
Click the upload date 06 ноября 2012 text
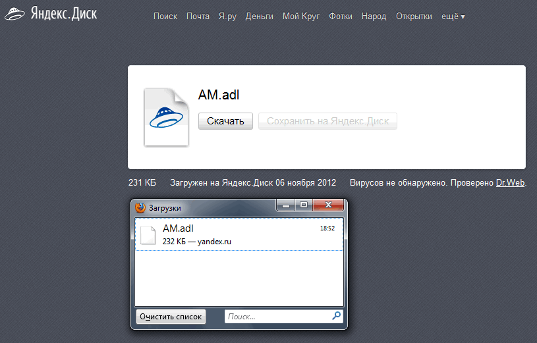click(x=306, y=182)
